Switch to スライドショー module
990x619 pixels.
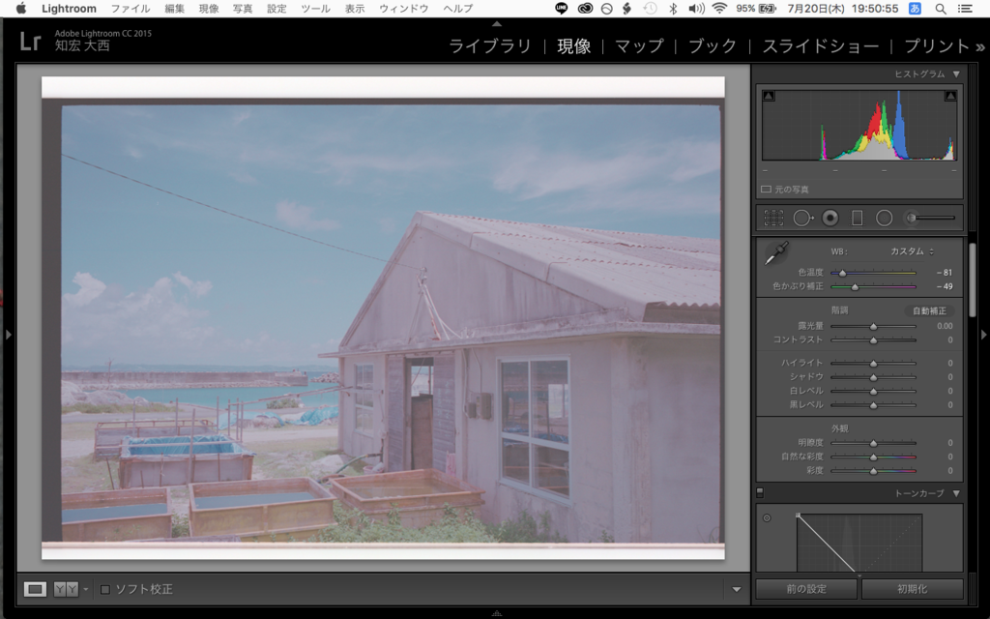(x=820, y=46)
